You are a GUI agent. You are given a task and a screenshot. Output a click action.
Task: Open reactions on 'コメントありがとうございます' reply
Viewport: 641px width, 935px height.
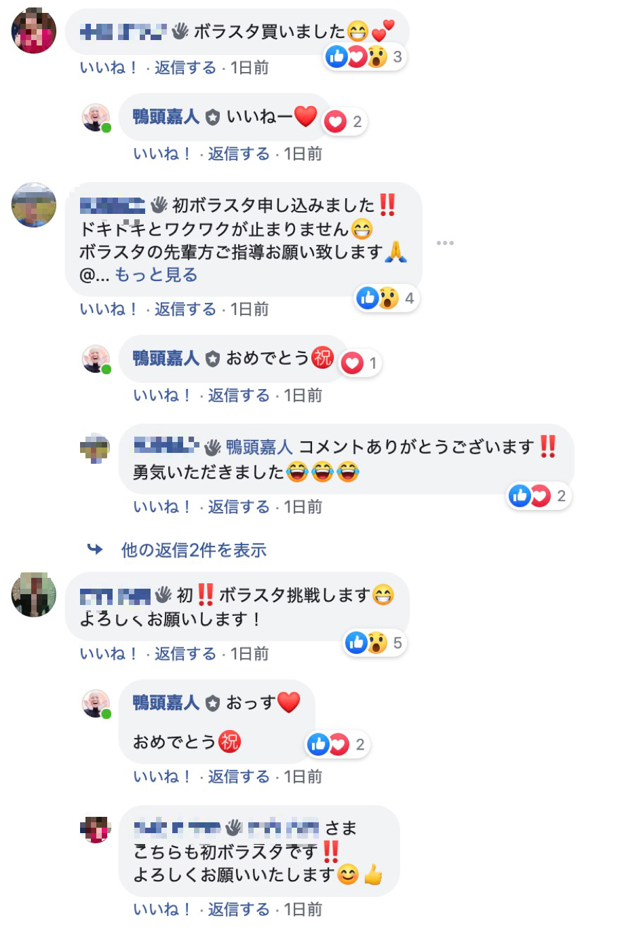click(539, 496)
